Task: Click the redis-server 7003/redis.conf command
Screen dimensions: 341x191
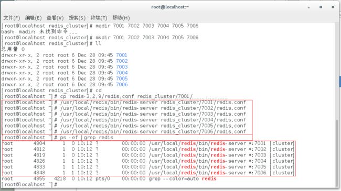Action: [x=124, y=114]
